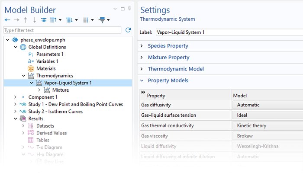
Task: Click the Variables 1 a= icon
Action: coord(31,61)
